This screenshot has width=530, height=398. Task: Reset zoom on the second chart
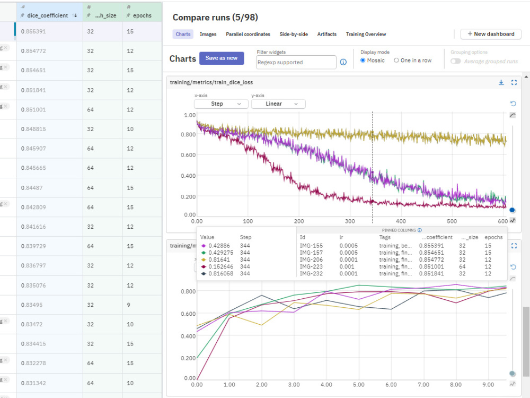tap(513, 267)
